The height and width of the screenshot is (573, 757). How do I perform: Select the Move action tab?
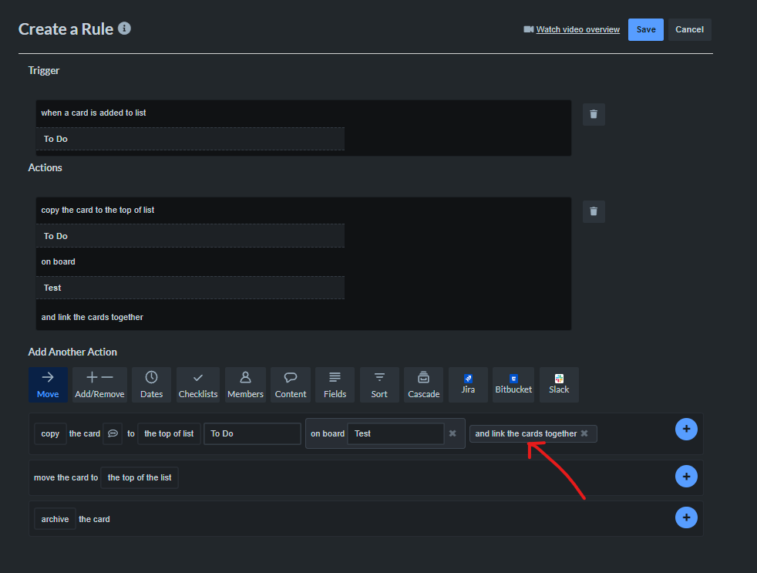[48, 385]
